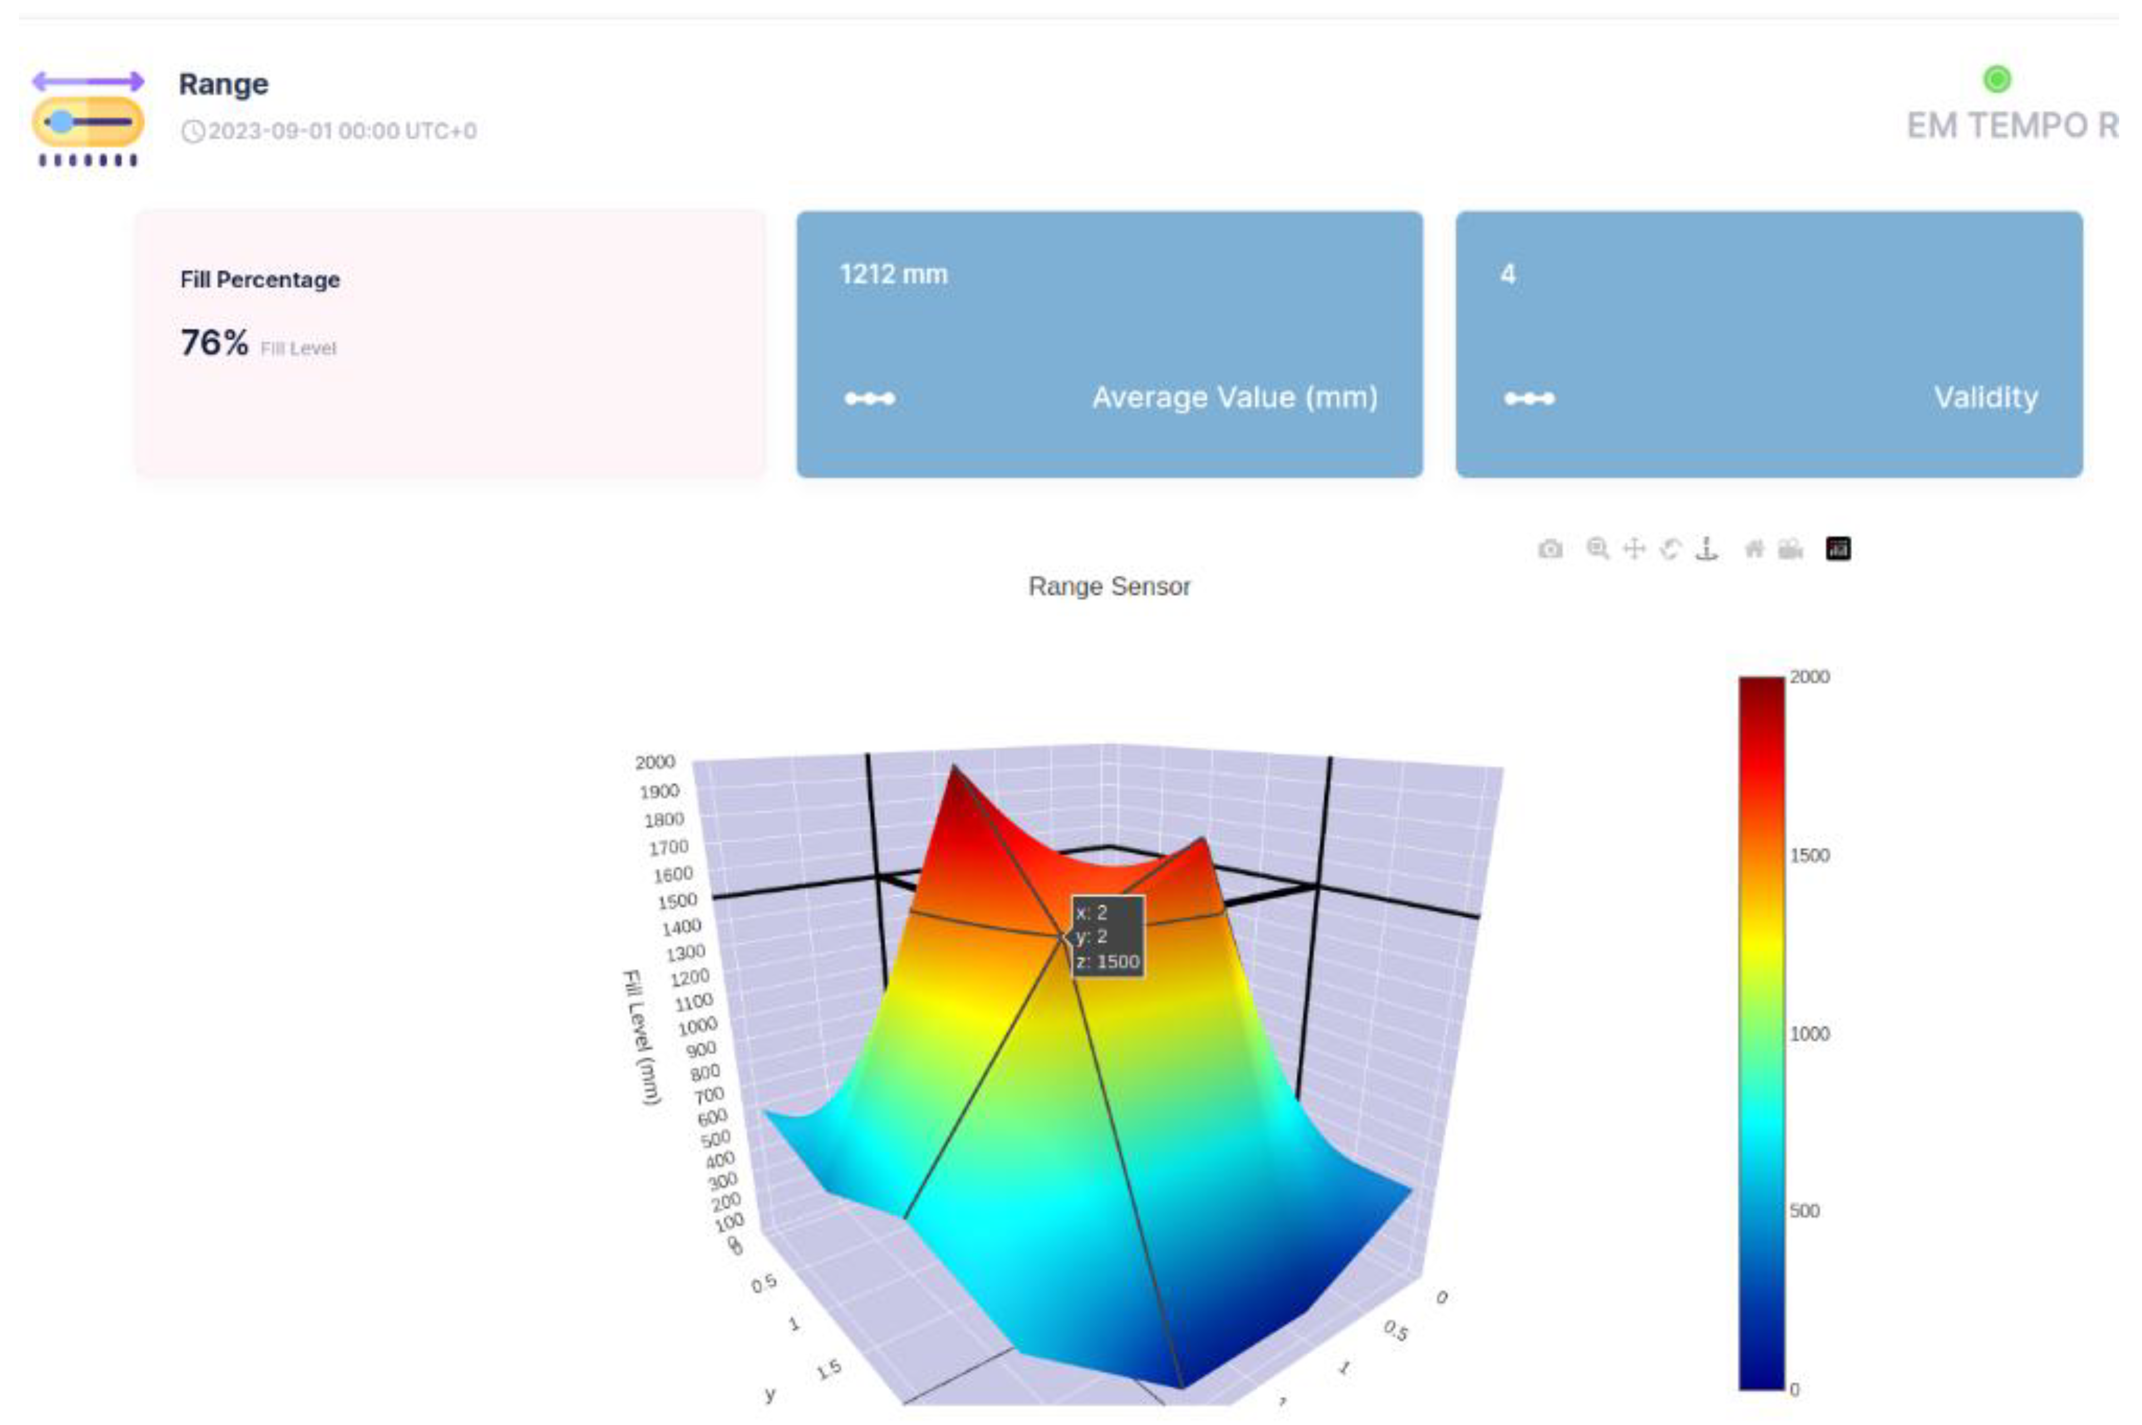This screenshot has height=1425, width=2142.
Task: Select the pan crossed-arrows tool
Action: 1634,549
